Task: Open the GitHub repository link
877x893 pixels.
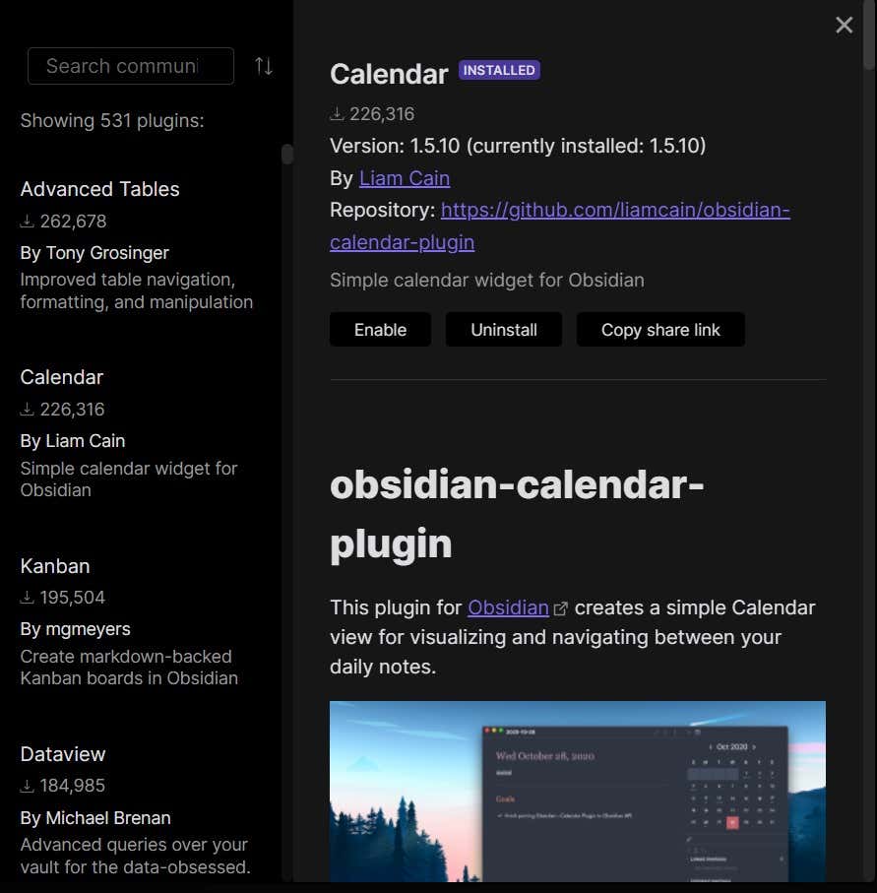Action: pos(614,210)
